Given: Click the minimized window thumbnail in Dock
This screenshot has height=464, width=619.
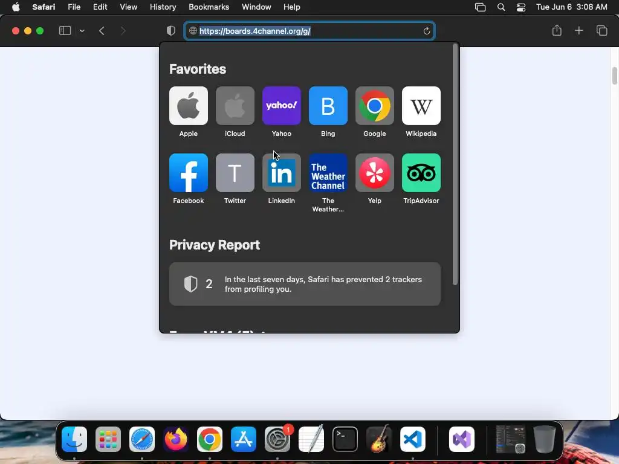Looking at the screenshot, I should [510, 439].
